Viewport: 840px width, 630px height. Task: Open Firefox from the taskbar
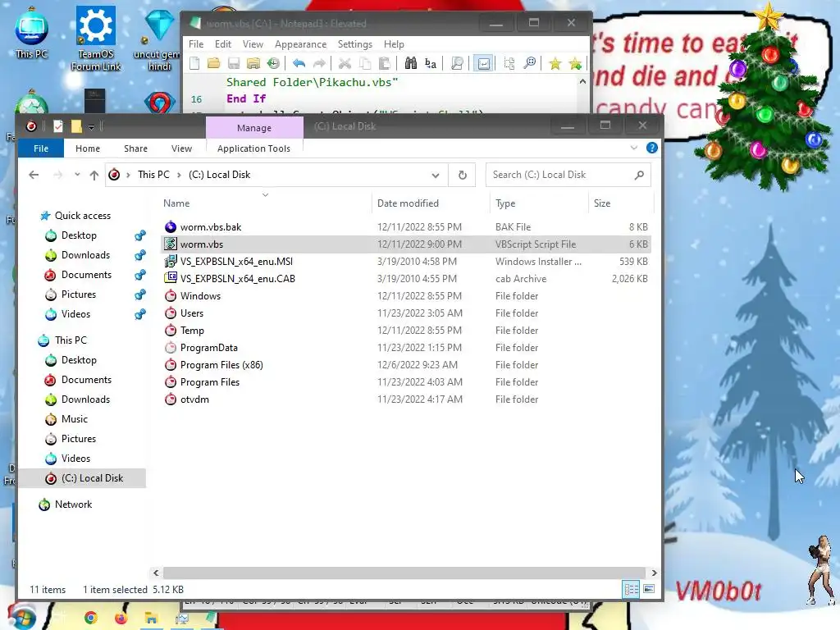tap(121, 618)
